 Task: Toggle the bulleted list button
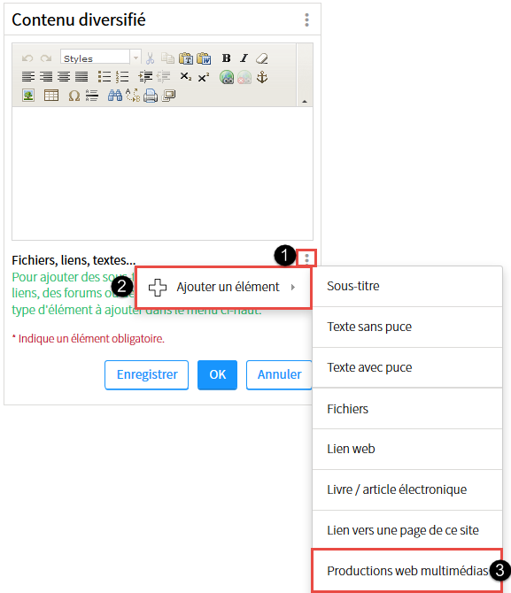coord(105,77)
